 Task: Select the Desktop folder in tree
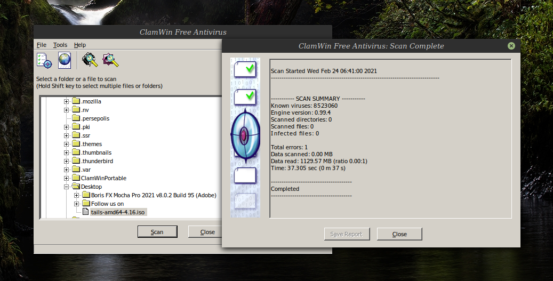pyautogui.click(x=91, y=187)
